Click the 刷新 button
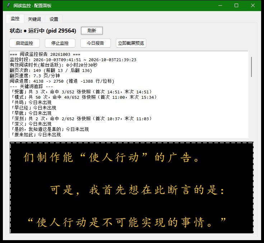Image resolution: width=264 pixels, height=243 pixels. (92, 31)
